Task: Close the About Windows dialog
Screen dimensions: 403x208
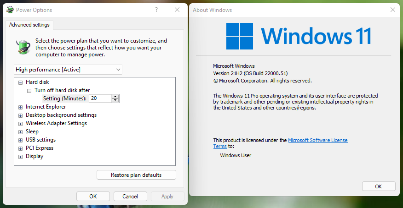Action: click(393, 10)
